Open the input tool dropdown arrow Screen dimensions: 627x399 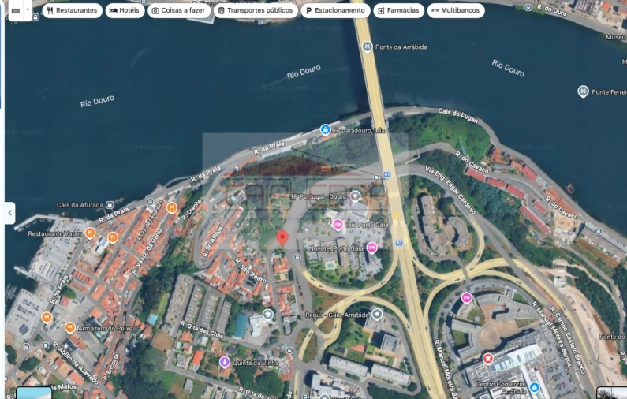[28, 10]
